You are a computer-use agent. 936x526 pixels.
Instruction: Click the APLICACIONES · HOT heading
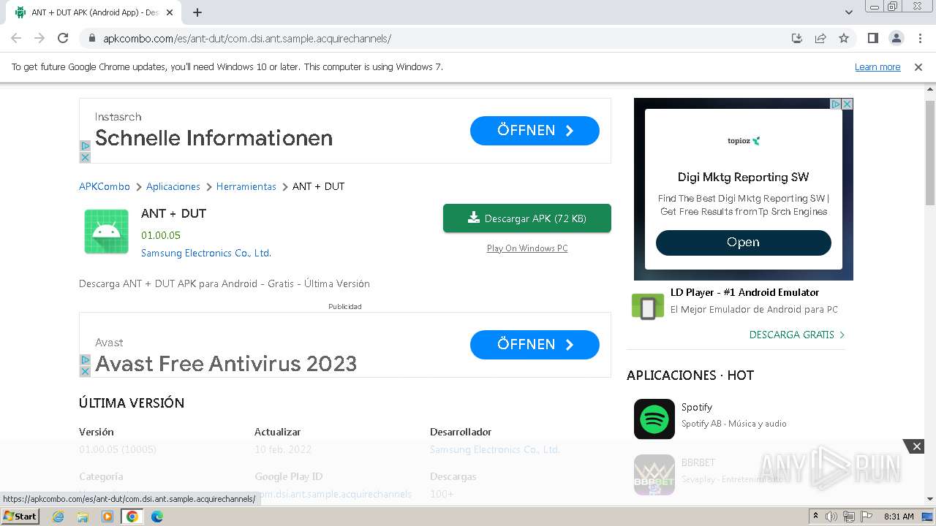pos(690,376)
